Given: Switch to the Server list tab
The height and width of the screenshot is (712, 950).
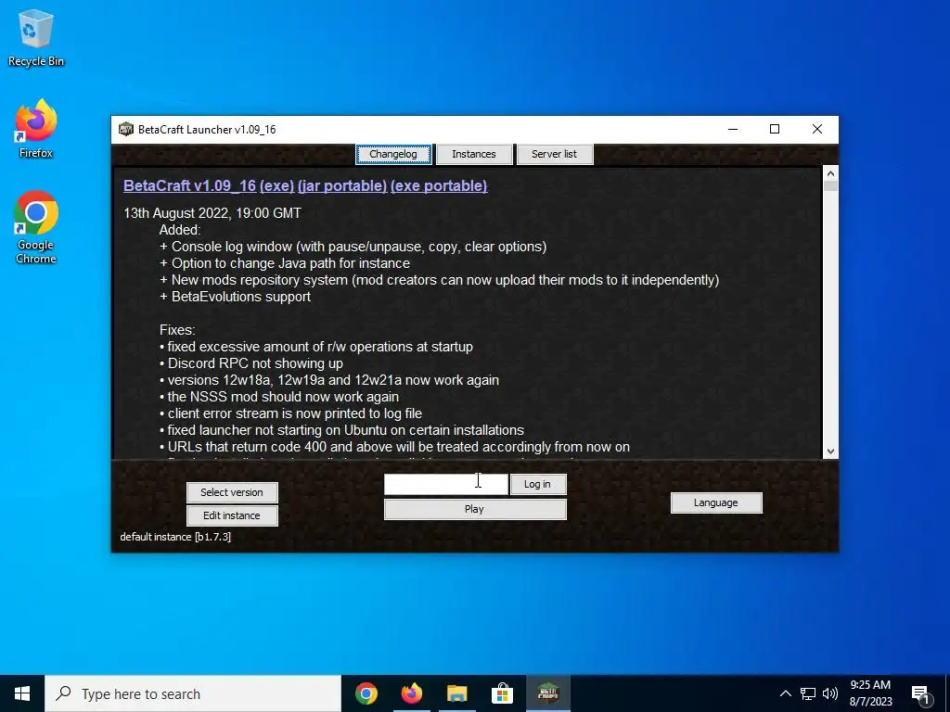Looking at the screenshot, I should pos(555,154).
